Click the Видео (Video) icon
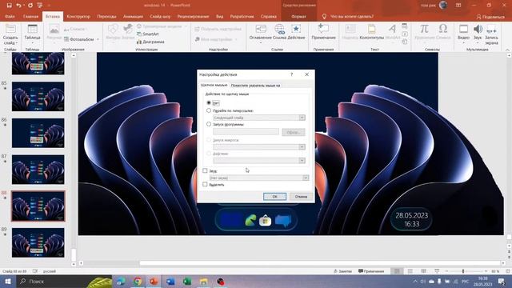The image size is (512, 288). click(463, 29)
